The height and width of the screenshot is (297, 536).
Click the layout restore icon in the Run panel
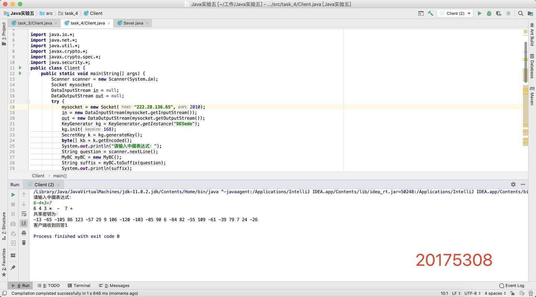coord(13,255)
